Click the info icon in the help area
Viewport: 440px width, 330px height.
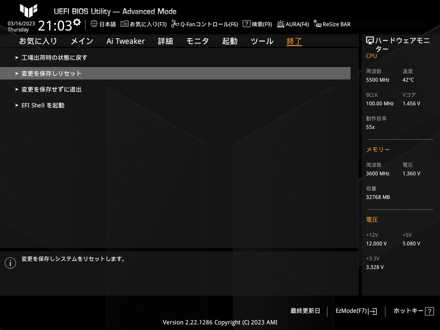(10, 263)
